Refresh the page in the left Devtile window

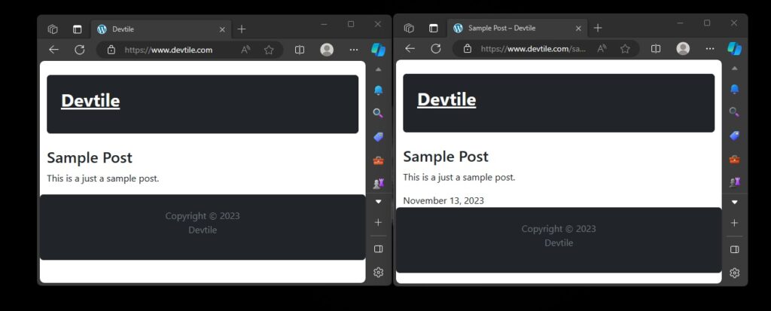tap(80, 50)
